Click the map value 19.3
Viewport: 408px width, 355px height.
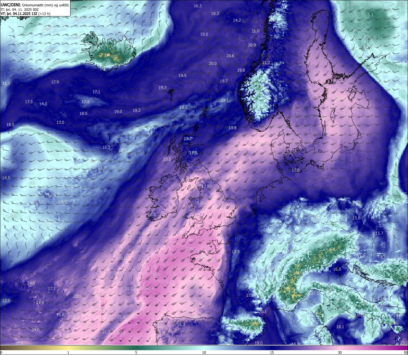coord(215,13)
